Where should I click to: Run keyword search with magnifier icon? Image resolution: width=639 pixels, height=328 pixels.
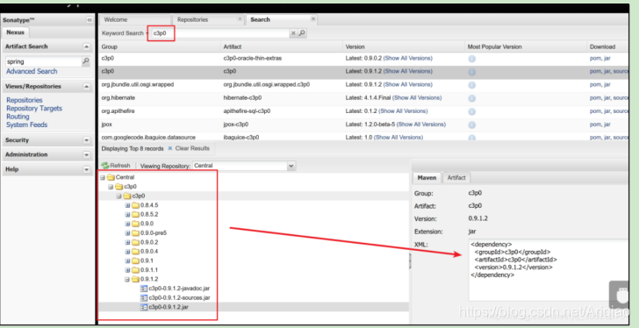302,33
